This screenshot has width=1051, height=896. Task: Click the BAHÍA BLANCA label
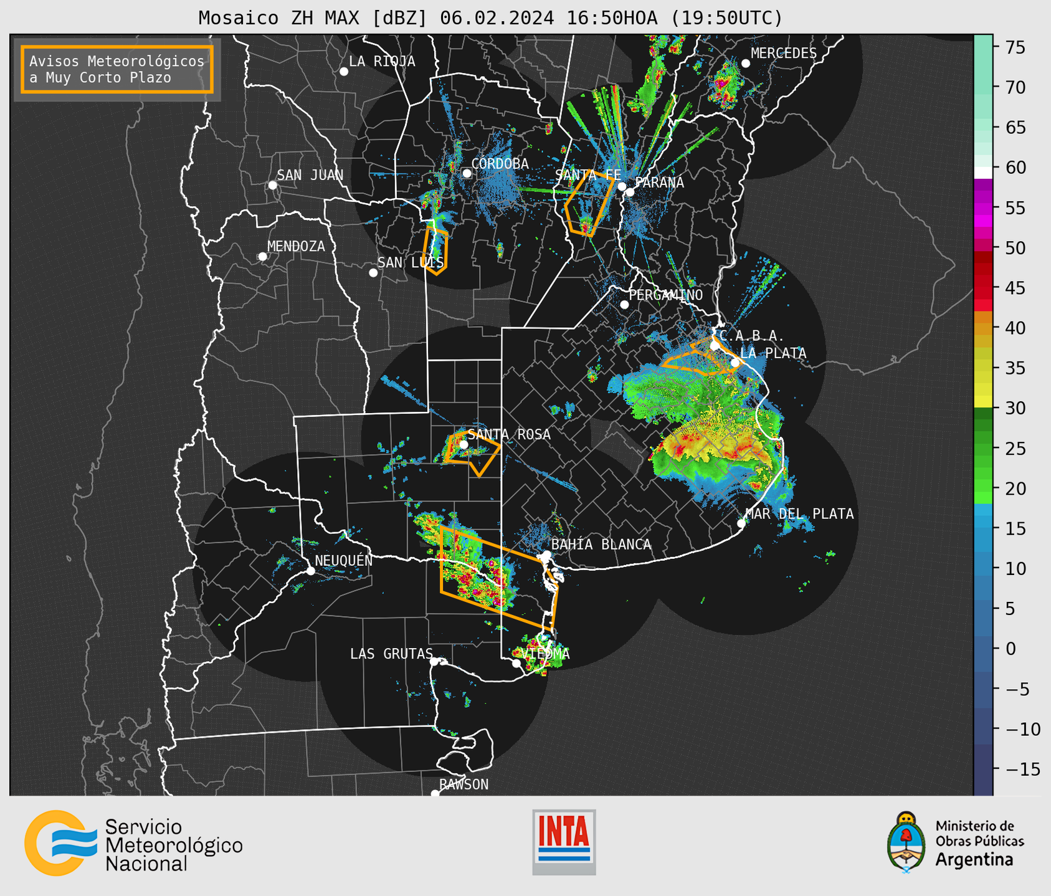click(x=601, y=545)
